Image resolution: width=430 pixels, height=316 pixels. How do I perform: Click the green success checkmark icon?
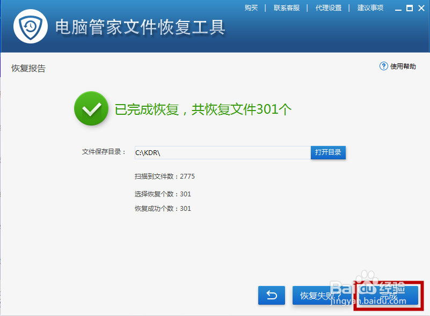click(91, 108)
